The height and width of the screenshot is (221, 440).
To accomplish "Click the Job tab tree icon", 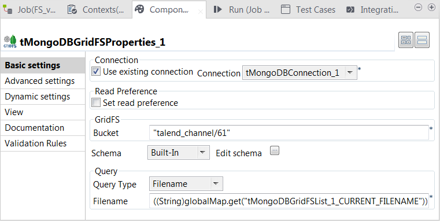I will point(8,10).
